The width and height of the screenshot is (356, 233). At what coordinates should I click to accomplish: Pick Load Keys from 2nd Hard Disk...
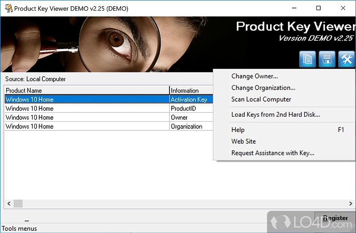(x=275, y=115)
